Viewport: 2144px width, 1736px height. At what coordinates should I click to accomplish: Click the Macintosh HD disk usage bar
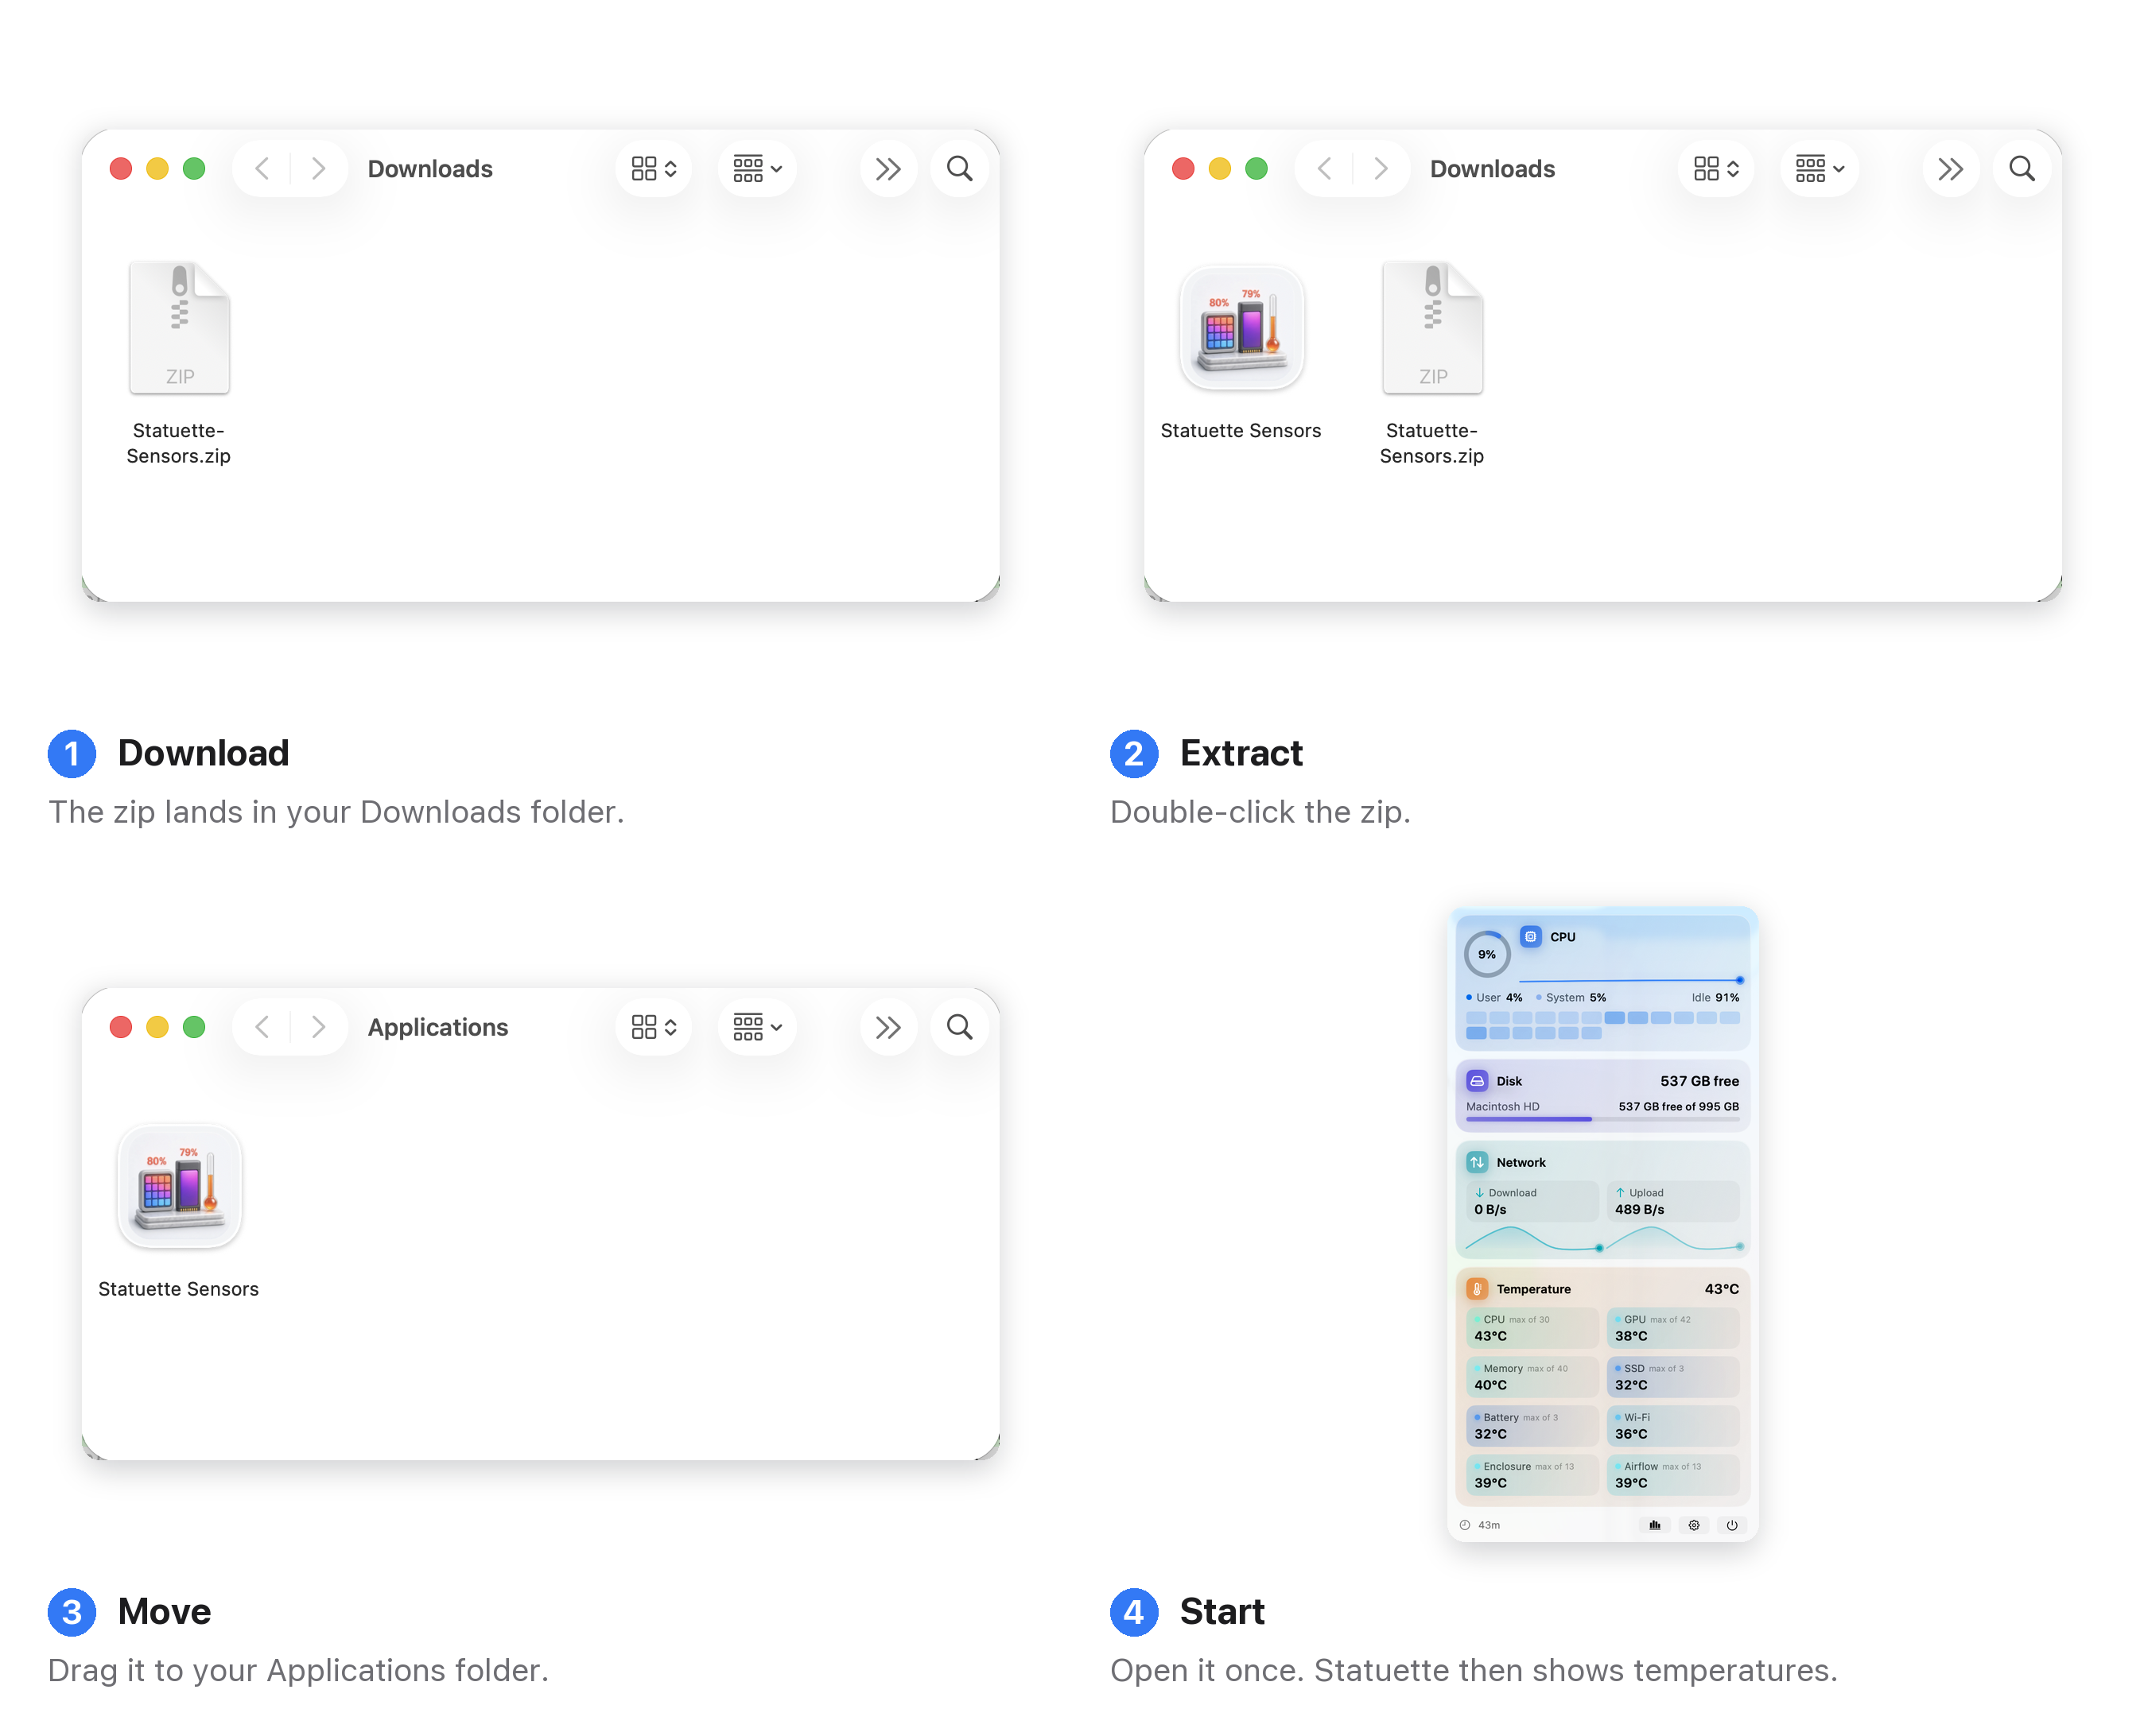1602,1118
